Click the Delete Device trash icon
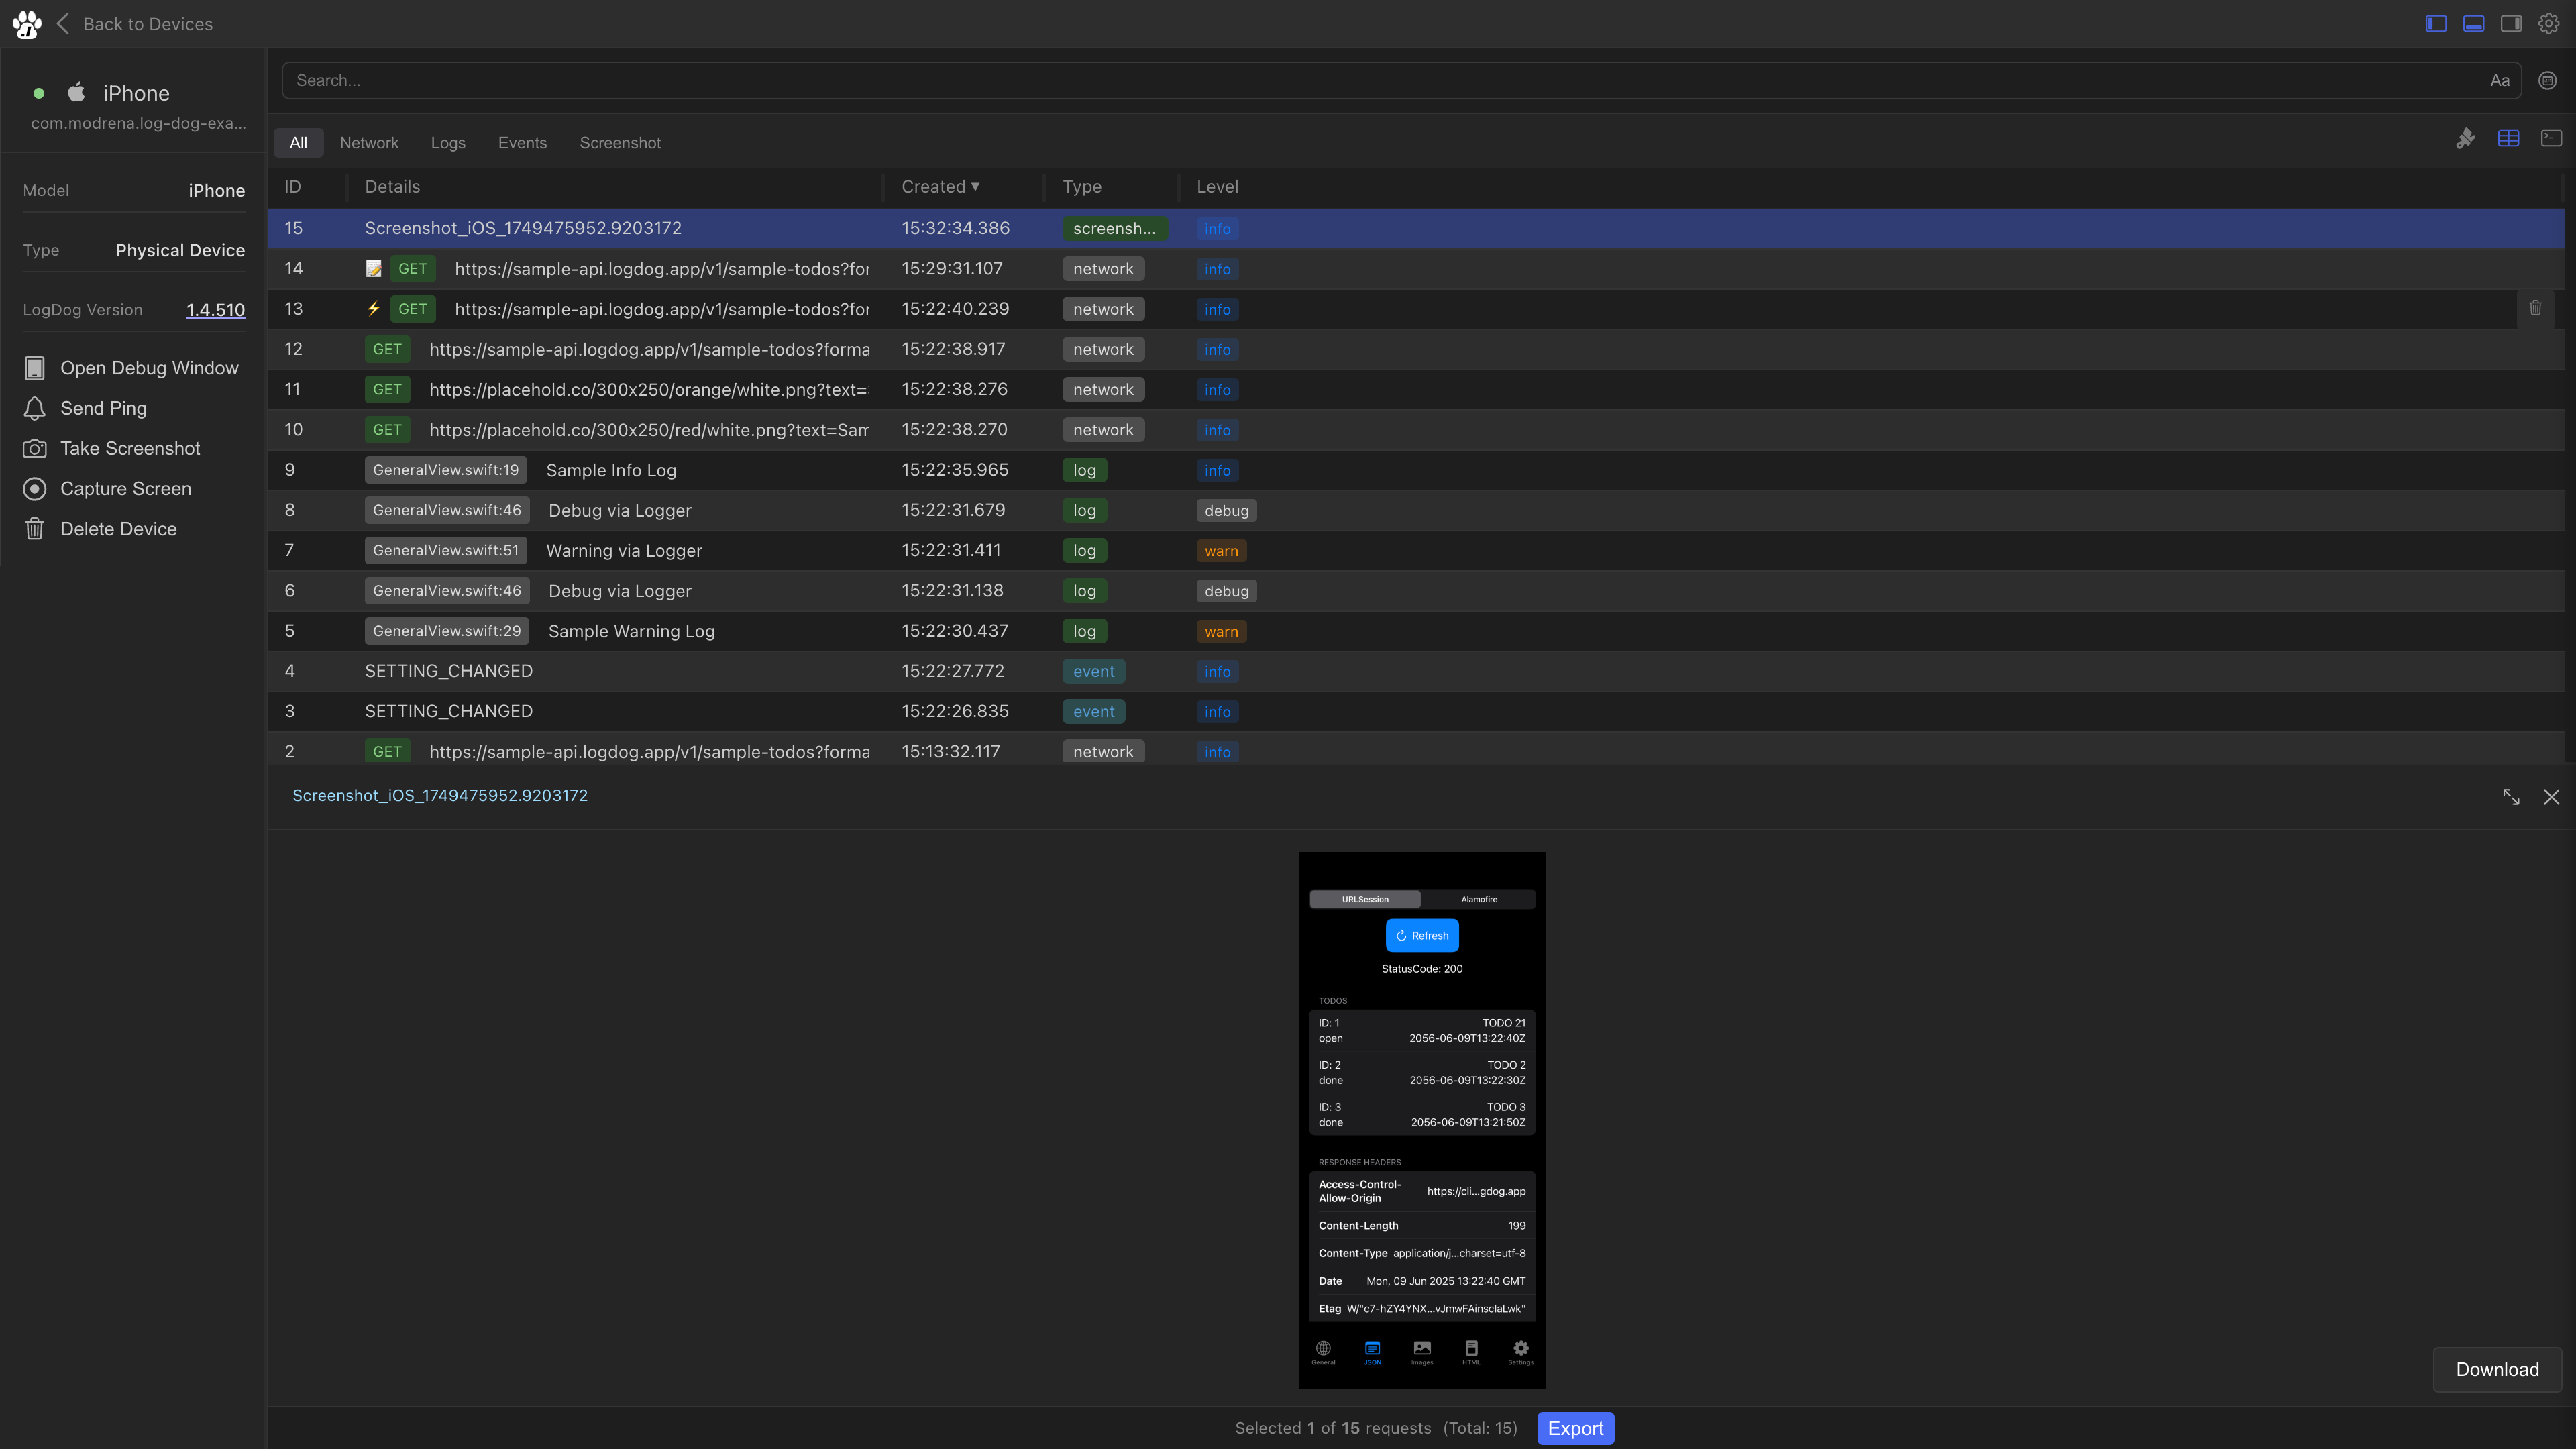Image resolution: width=2576 pixels, height=1449 pixels. click(35, 529)
